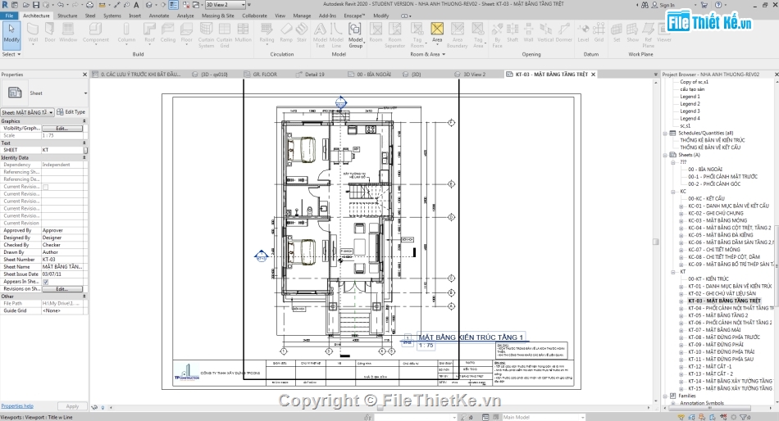Activate the Curtain Grid tool
The width and height of the screenshot is (779, 421).
click(x=225, y=35)
